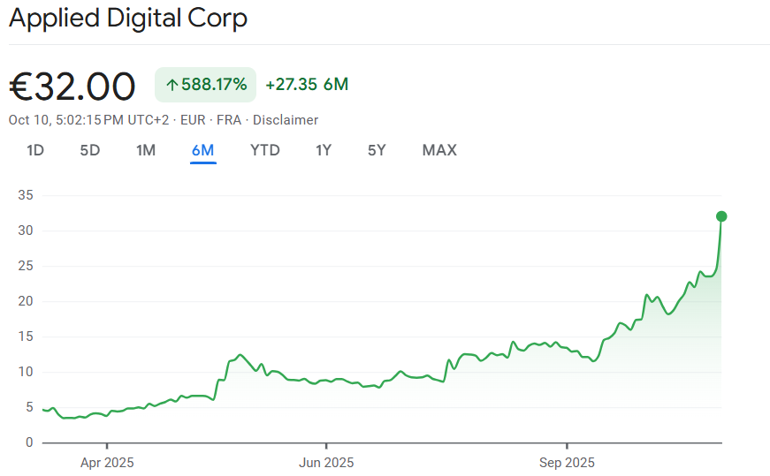Click the +27.35 6M change text
This screenshot has height=476, width=770.
coord(307,85)
